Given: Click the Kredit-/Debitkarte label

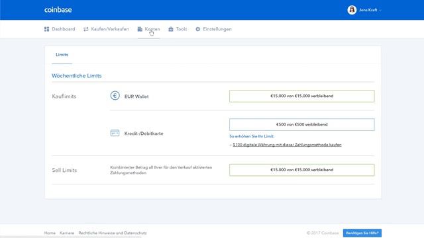Looking at the screenshot, I should point(144,134).
